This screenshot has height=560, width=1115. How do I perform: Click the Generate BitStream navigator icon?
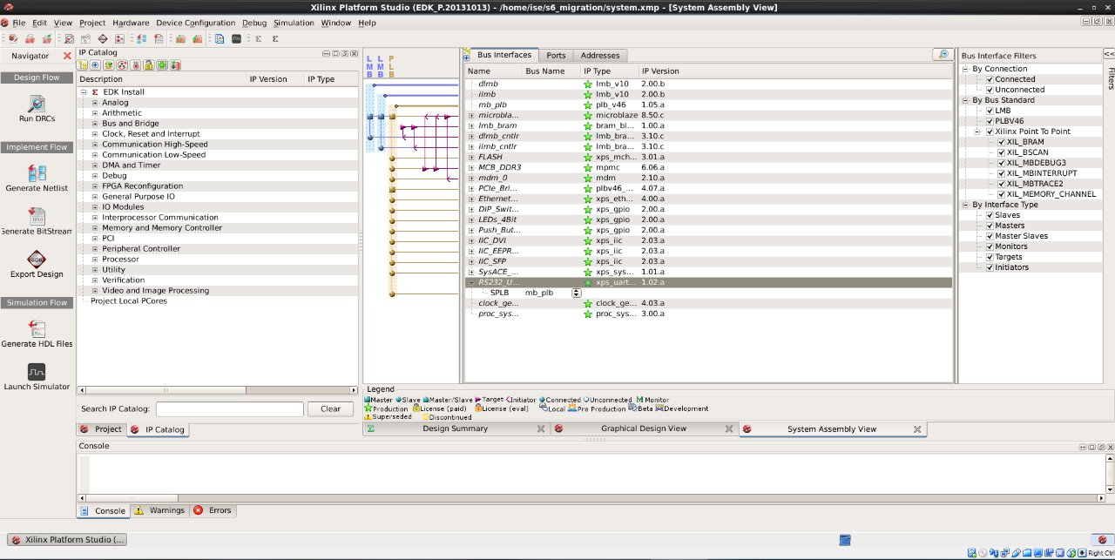[37, 216]
